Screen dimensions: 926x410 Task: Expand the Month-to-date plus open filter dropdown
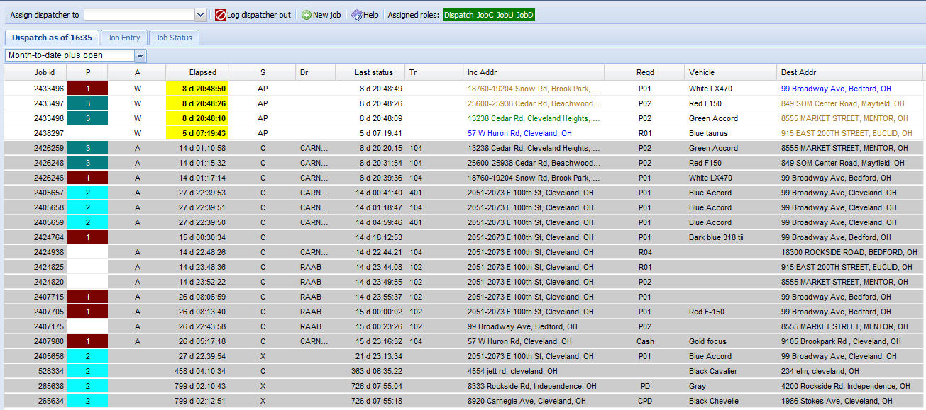[x=140, y=55]
